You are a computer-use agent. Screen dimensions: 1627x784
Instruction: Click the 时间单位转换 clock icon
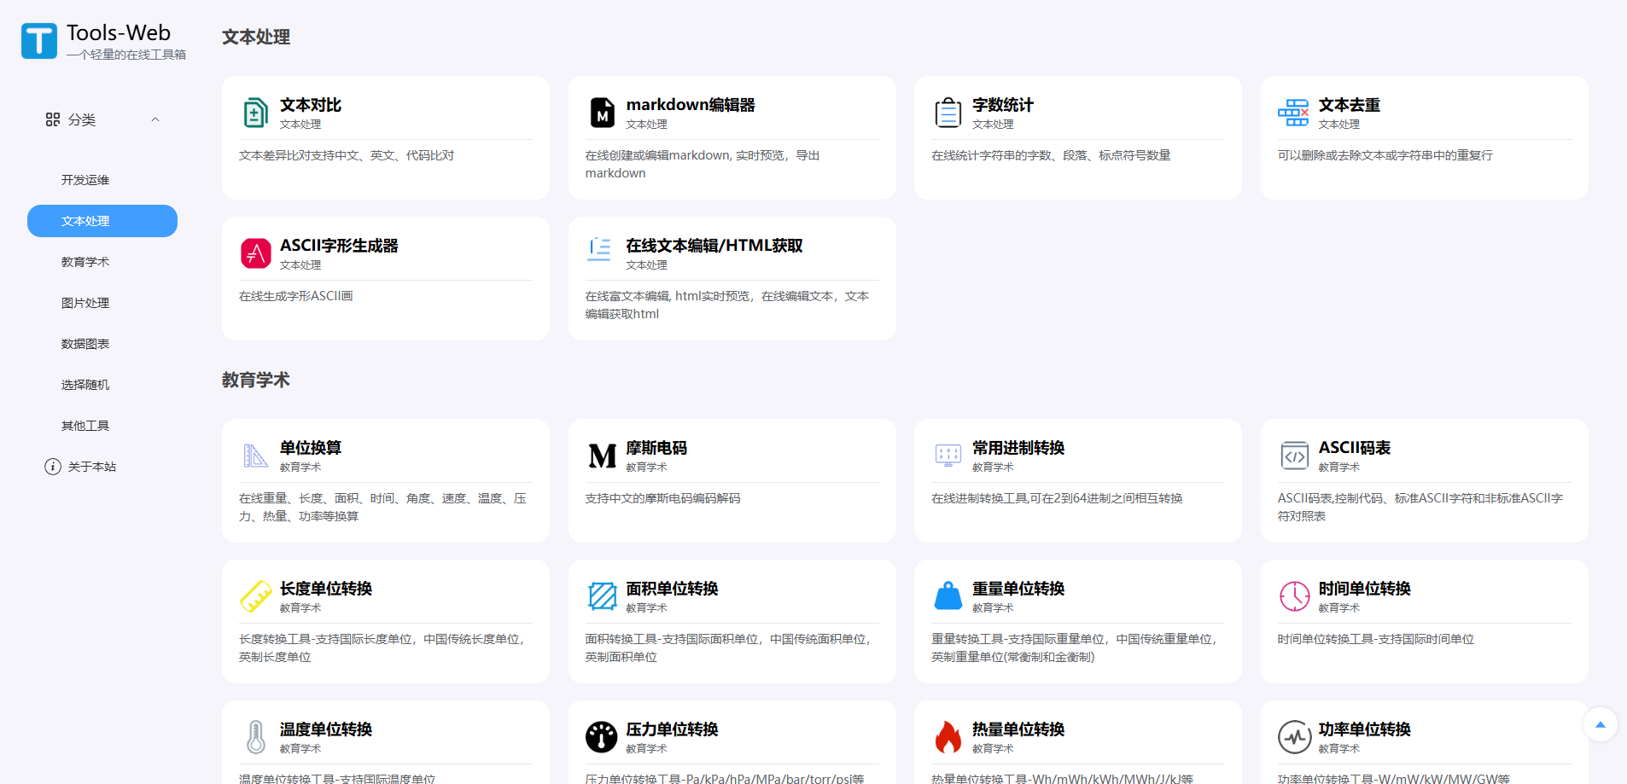1294,596
